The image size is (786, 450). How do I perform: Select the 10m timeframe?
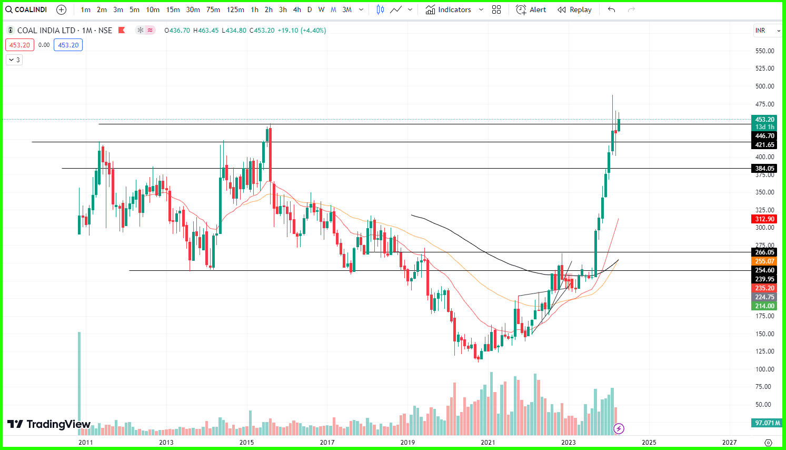point(153,9)
